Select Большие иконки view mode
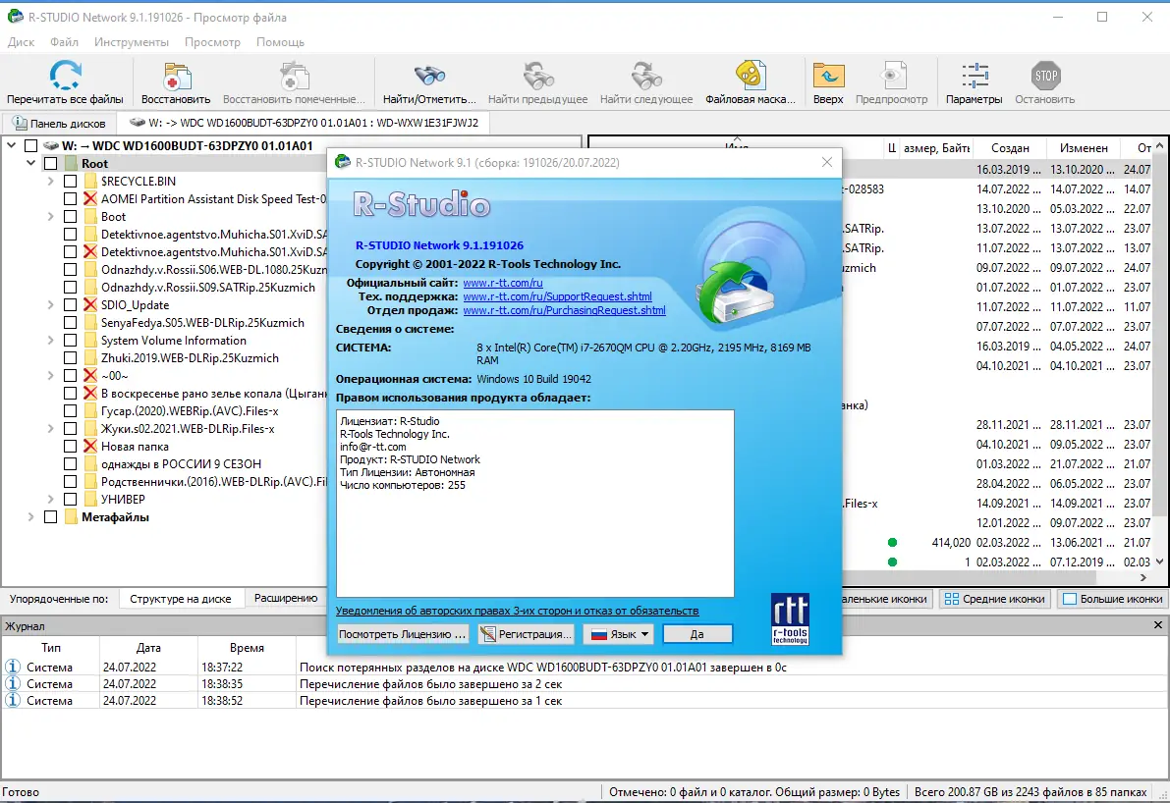1170x803 pixels. (x=1111, y=599)
